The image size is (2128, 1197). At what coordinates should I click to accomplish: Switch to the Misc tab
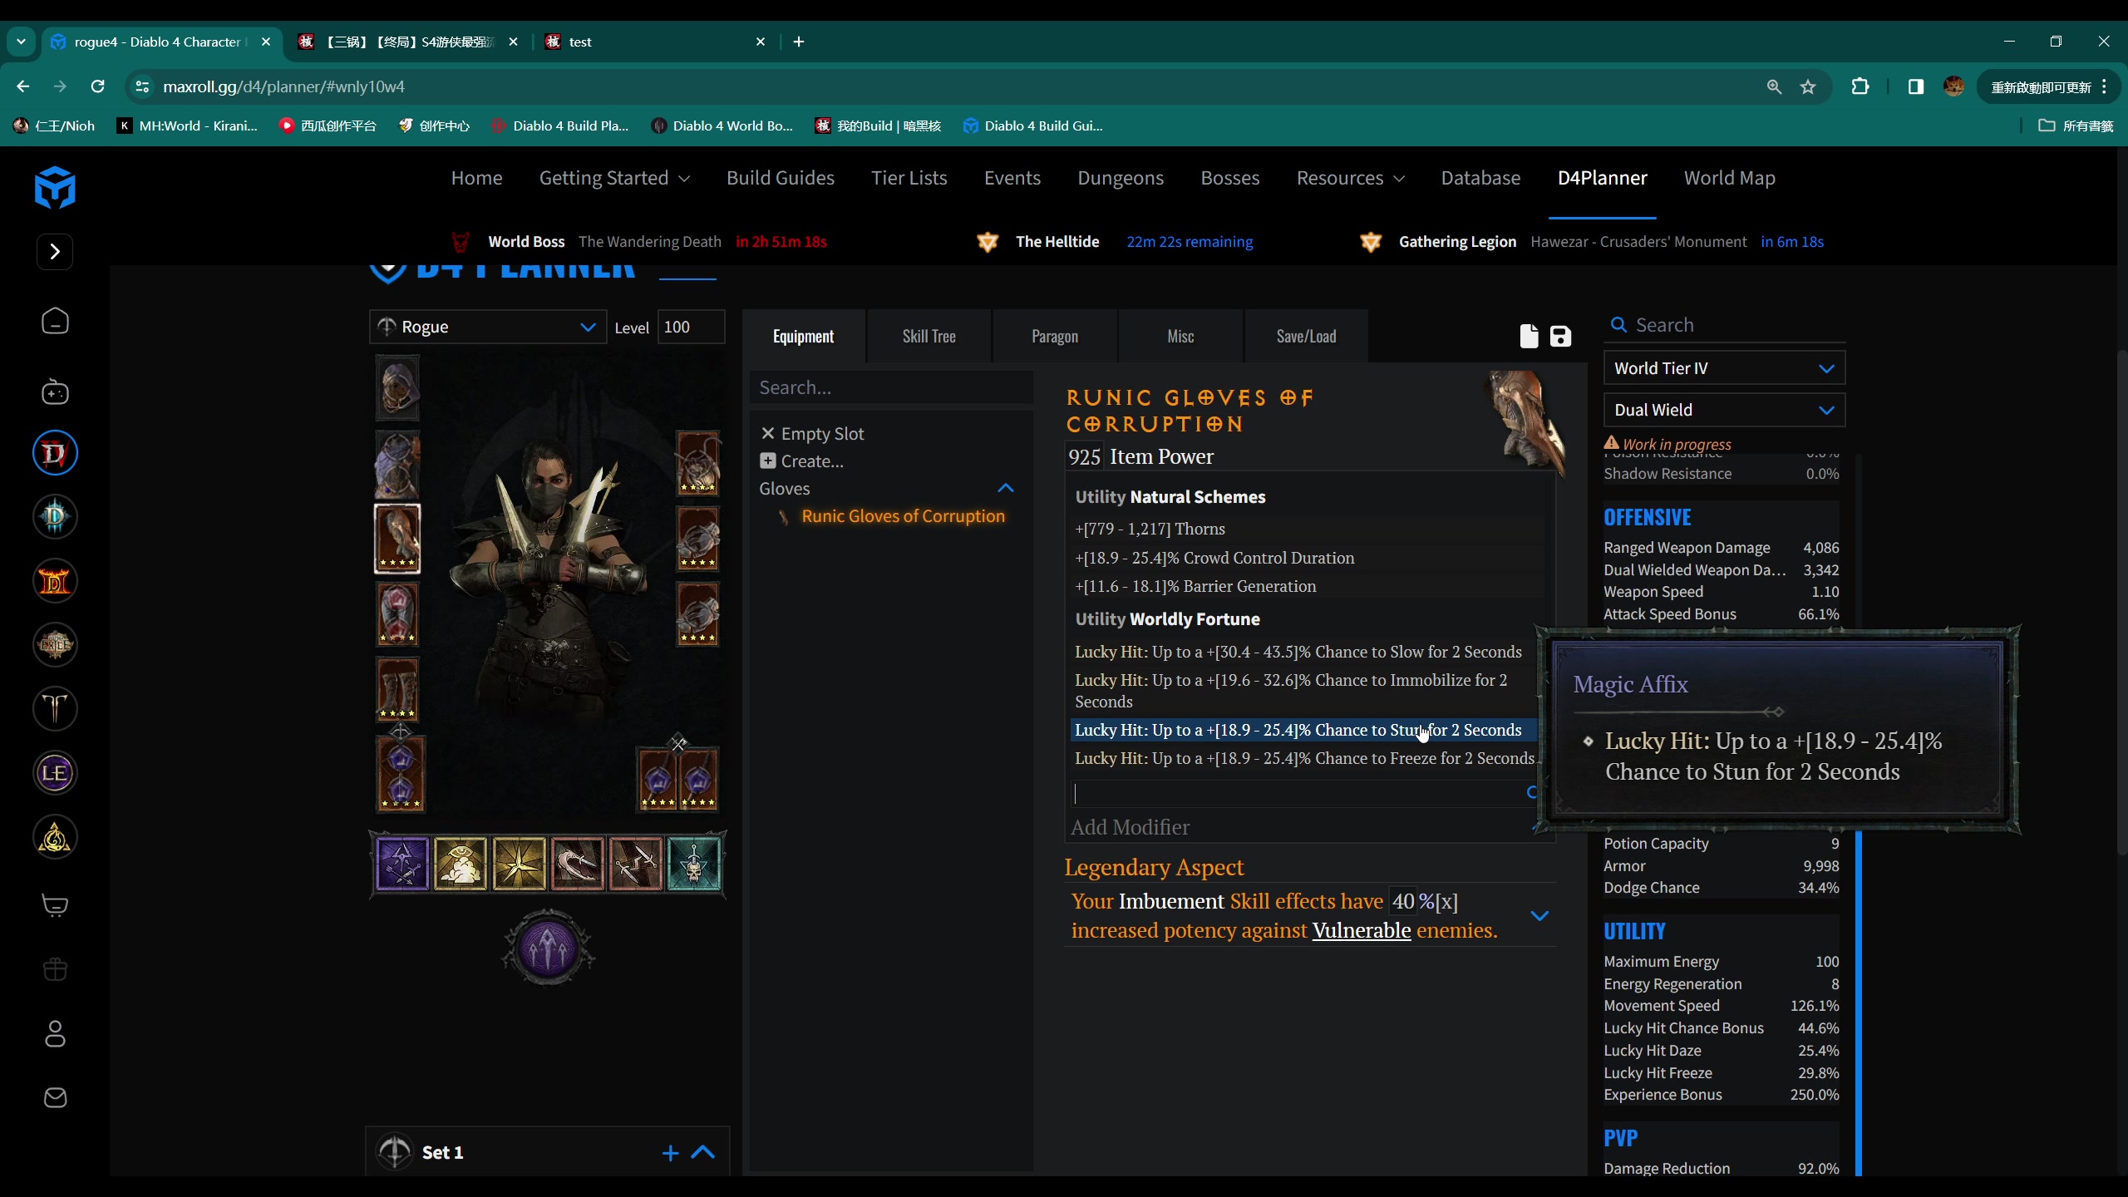click(x=1180, y=336)
